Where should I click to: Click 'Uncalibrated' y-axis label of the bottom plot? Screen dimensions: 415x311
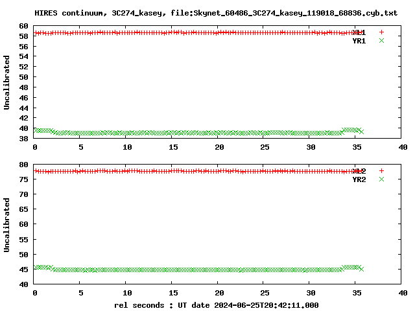pos(6,225)
